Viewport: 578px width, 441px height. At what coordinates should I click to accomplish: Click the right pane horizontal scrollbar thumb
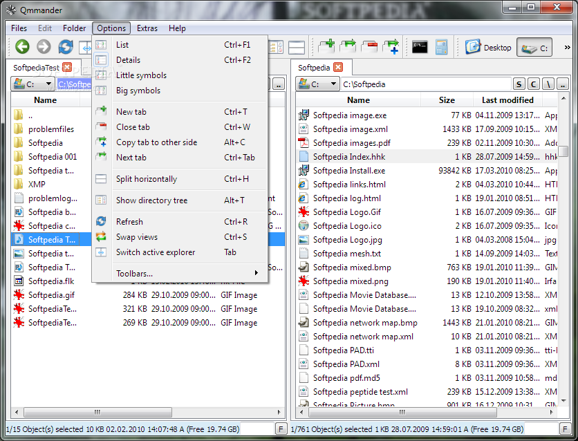click(x=402, y=412)
